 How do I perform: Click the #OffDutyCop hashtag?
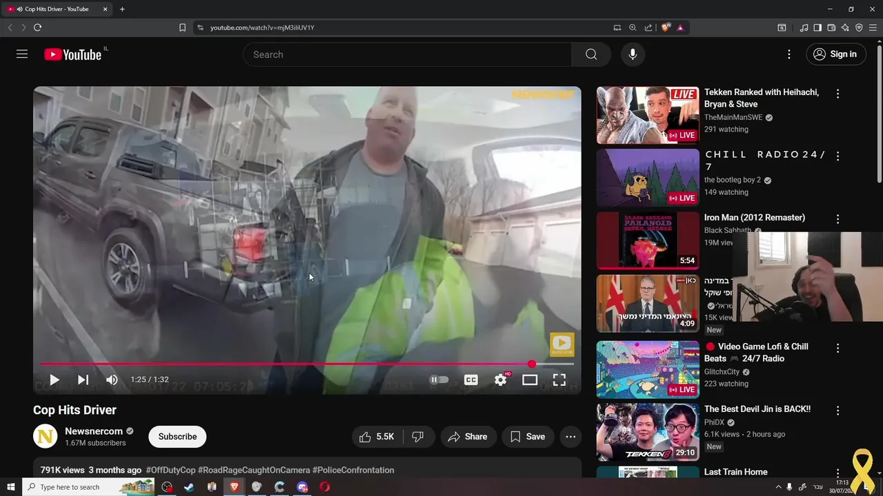click(170, 470)
